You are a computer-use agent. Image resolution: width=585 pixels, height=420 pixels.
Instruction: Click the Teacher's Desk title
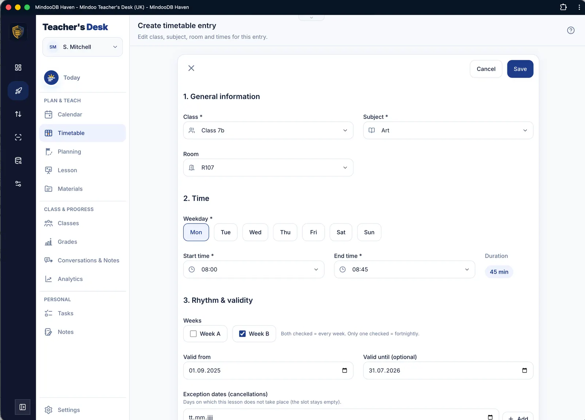click(x=75, y=27)
